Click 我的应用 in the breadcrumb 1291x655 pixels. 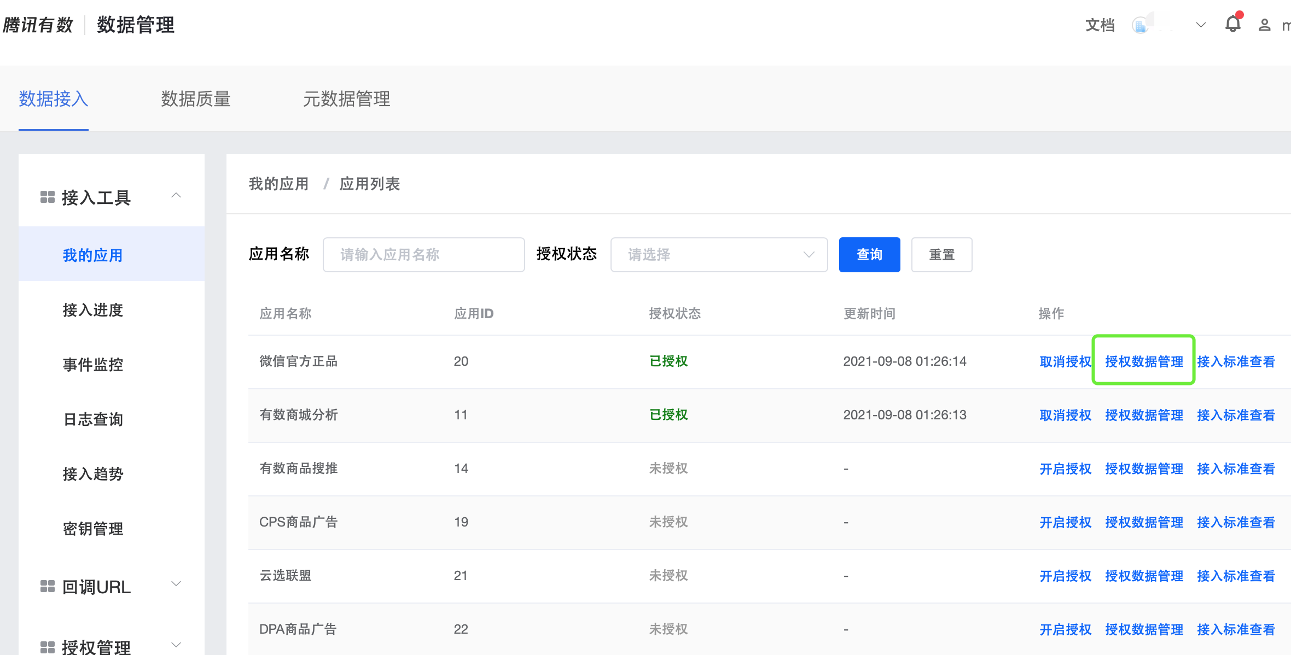tap(279, 184)
